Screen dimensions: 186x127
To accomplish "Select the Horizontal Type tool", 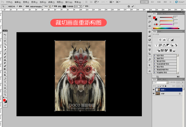I will 5,82.
